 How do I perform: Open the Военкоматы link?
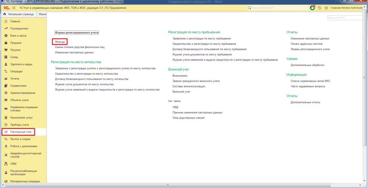(180, 76)
